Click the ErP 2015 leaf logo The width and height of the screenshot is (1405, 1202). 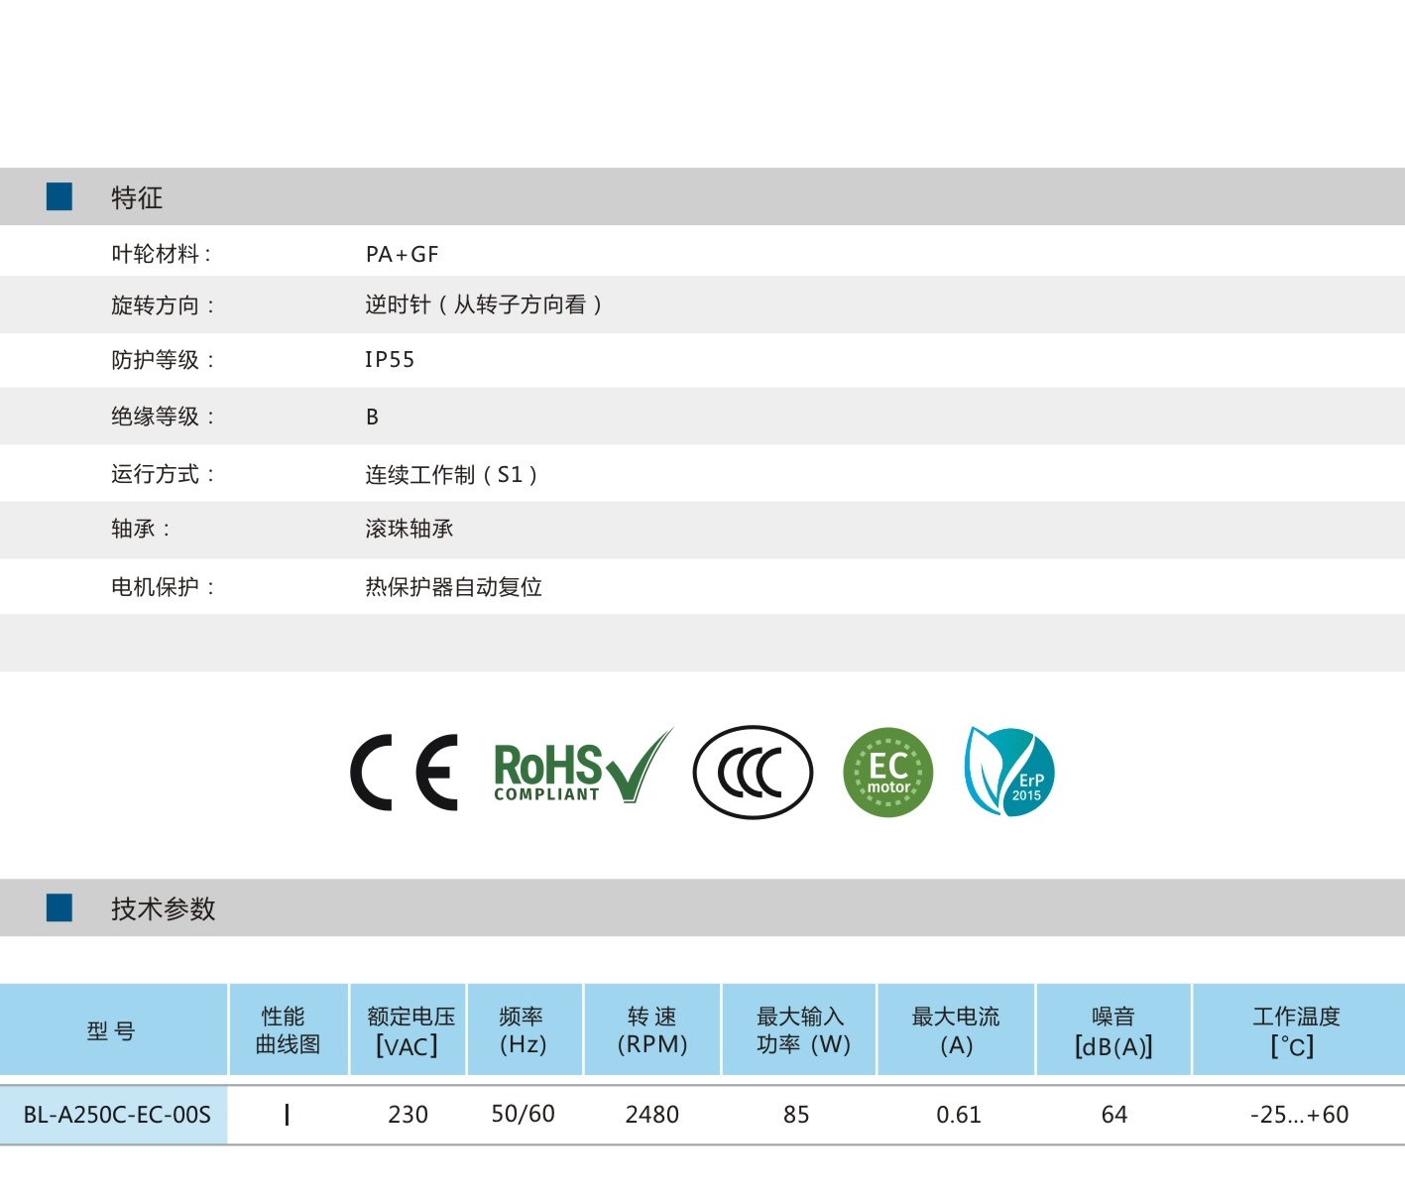click(x=1009, y=772)
